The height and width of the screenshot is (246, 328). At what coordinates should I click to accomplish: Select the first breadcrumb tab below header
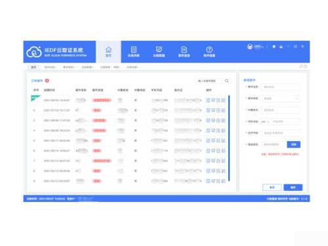click(33, 67)
